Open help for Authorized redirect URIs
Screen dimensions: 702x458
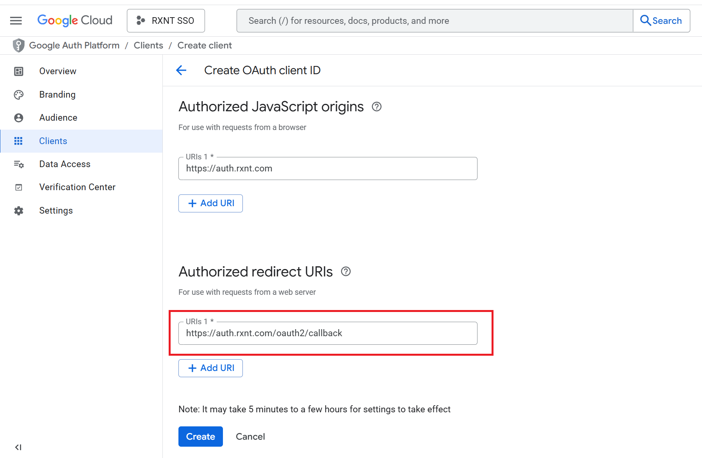pos(346,271)
